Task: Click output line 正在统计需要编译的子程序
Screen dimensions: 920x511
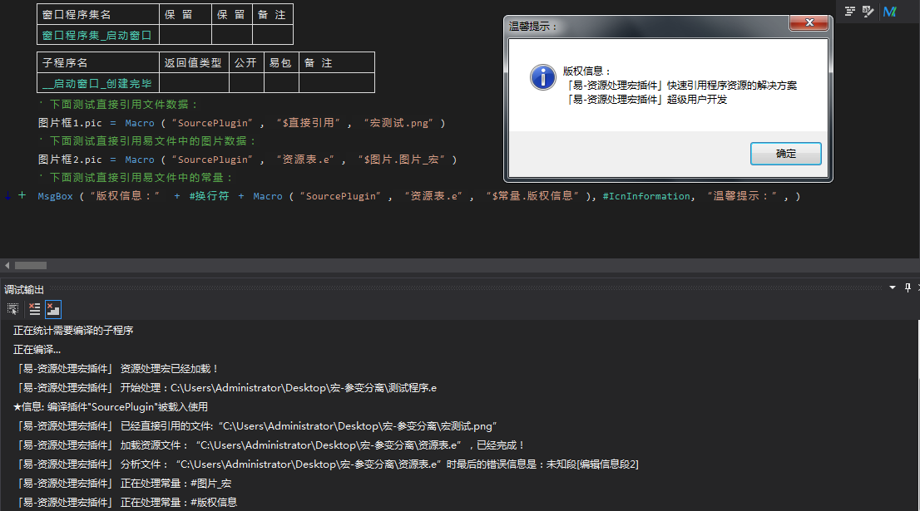Action: click(73, 331)
